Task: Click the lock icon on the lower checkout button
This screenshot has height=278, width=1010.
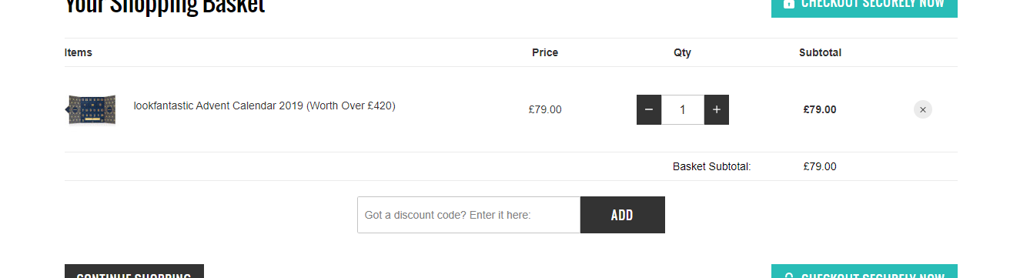Action: click(789, 275)
